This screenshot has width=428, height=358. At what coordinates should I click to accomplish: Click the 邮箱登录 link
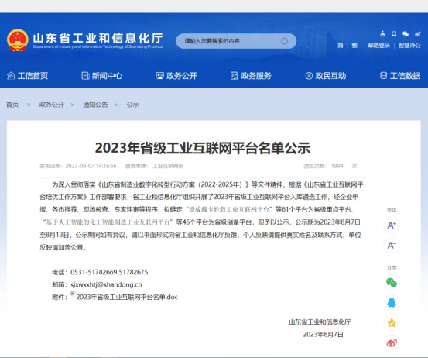tap(379, 46)
